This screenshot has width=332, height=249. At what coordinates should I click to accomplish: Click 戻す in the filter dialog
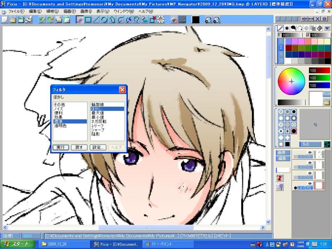(79, 147)
